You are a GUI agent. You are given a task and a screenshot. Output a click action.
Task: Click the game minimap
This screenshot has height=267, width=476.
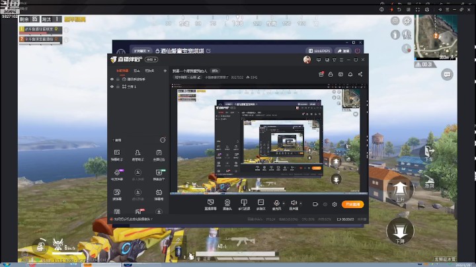pyautogui.click(x=436, y=37)
